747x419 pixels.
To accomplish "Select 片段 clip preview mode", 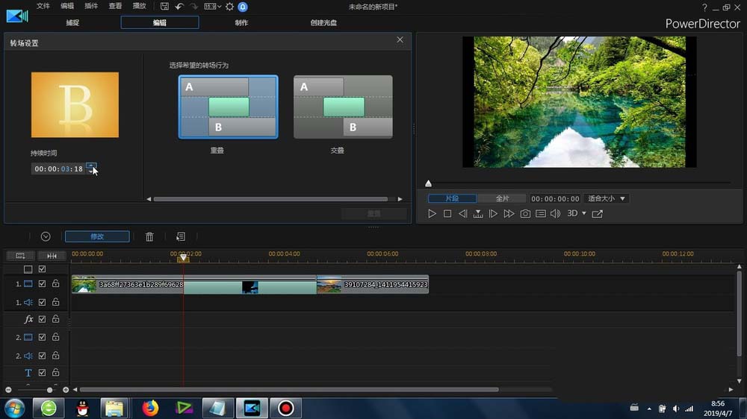I will point(452,198).
